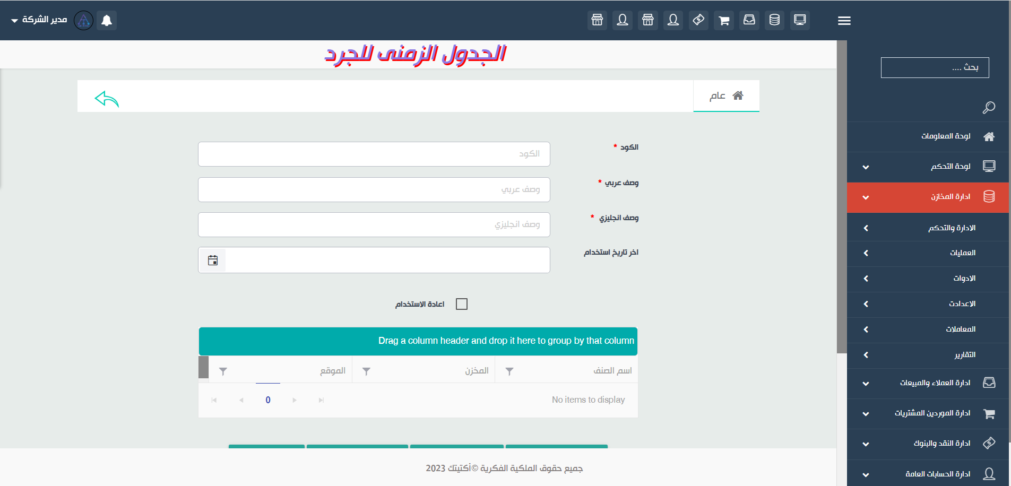Click the notification bell icon
This screenshot has height=486, width=1011.
107,20
